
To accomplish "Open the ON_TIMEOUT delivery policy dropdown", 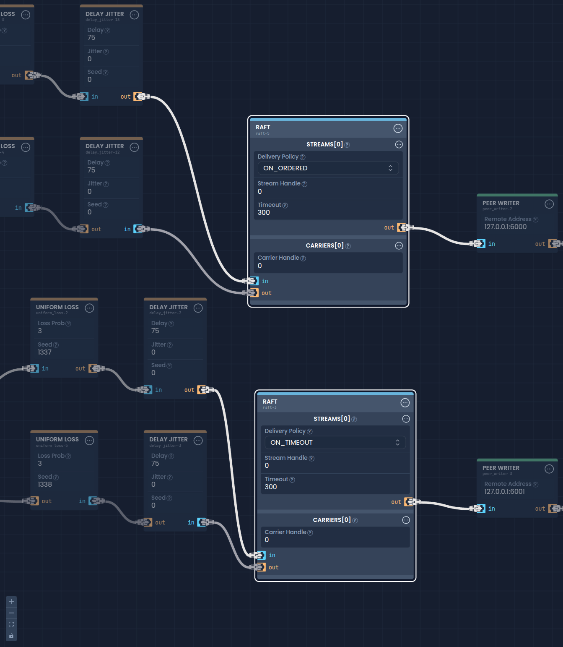I will (x=335, y=443).
